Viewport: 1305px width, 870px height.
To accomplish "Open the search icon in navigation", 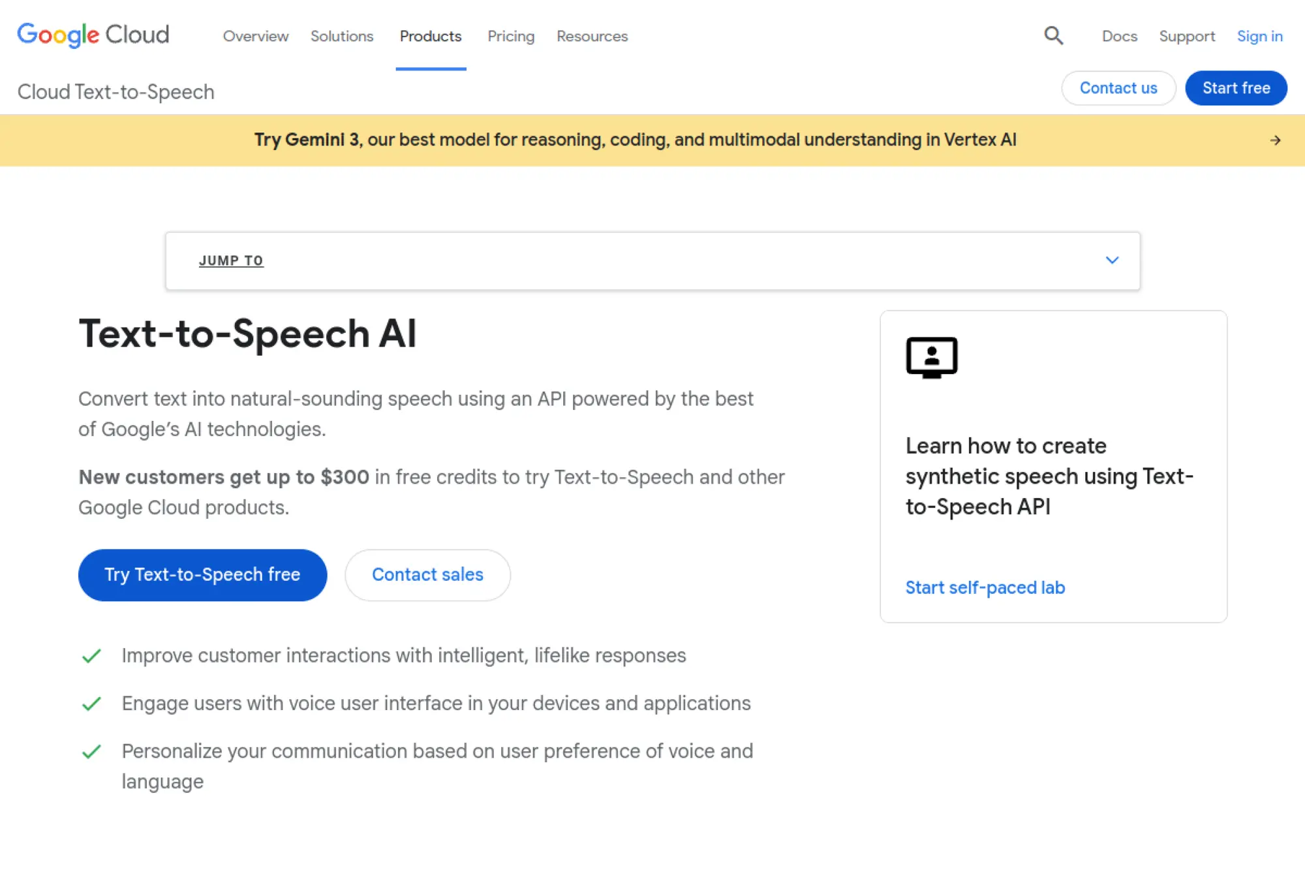I will [x=1052, y=36].
